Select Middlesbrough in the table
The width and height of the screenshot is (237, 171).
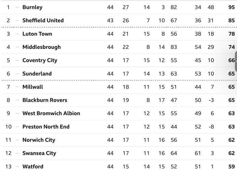(41, 47)
